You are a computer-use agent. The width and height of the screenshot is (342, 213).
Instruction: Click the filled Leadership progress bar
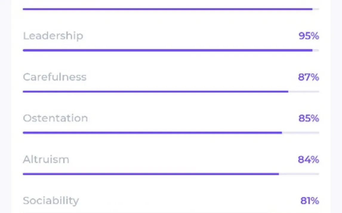pos(167,50)
